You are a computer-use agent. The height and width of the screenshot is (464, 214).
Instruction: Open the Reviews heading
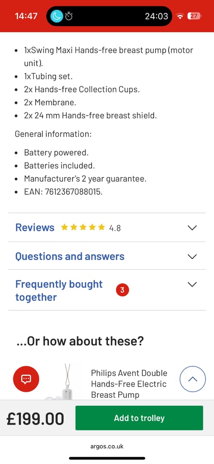pyautogui.click(x=35, y=227)
